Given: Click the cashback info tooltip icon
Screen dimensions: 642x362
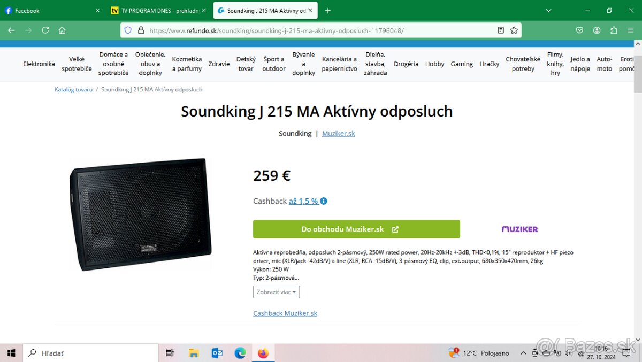Looking at the screenshot, I should 324,201.
